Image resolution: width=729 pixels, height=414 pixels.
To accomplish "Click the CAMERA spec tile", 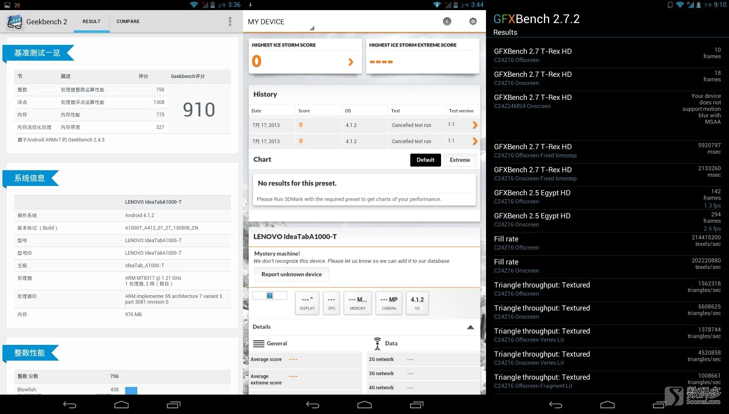I will [x=389, y=303].
